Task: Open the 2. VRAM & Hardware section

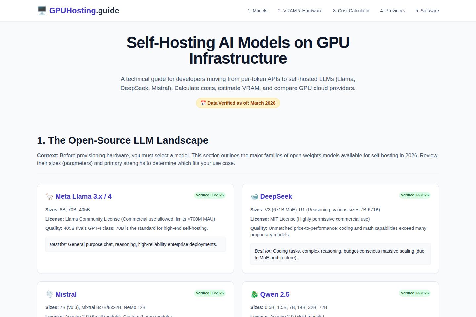Action: [300, 11]
